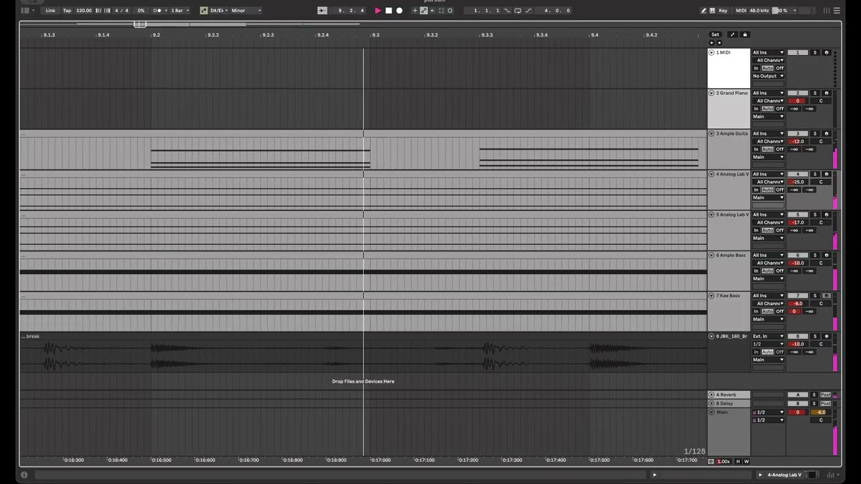Toggle the Follow playback arrow button
Viewport: 861px width, 484px height.
(x=322, y=11)
